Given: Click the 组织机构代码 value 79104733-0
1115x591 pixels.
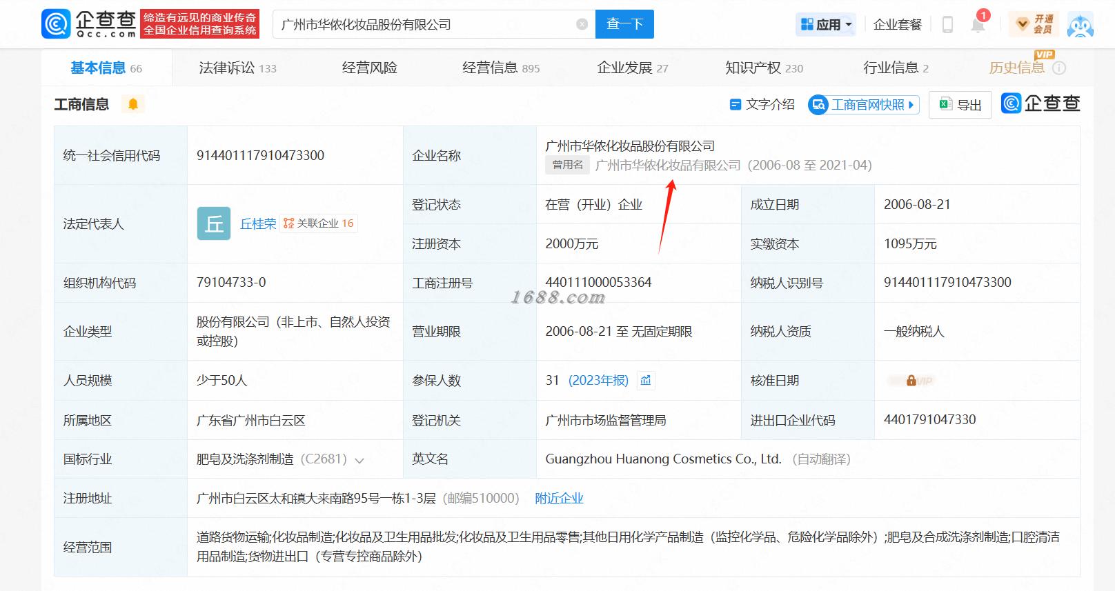Looking at the screenshot, I should (x=231, y=282).
